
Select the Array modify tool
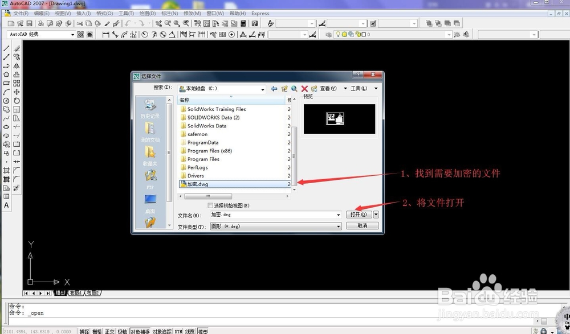[17, 83]
